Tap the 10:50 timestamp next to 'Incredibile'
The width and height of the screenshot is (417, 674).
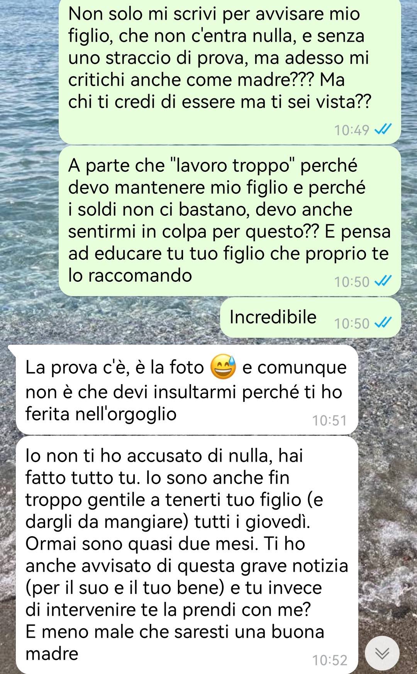point(352,323)
